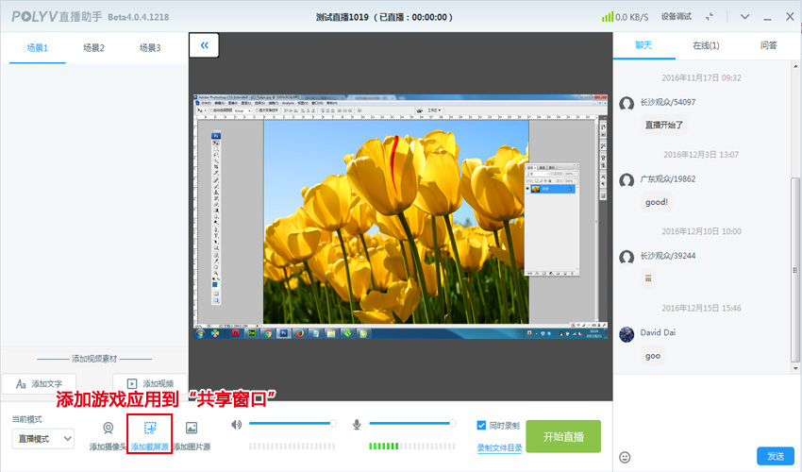This screenshot has width=802, height=472.
Task: Click the 添加截屏源 screen capture icon
Action: point(150,429)
